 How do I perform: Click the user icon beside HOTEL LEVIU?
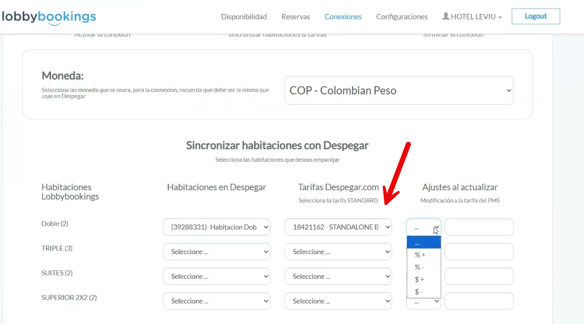445,16
